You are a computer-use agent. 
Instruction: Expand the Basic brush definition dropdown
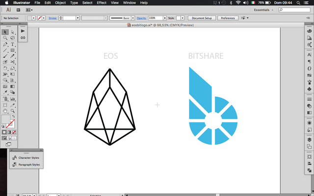coord(133,18)
